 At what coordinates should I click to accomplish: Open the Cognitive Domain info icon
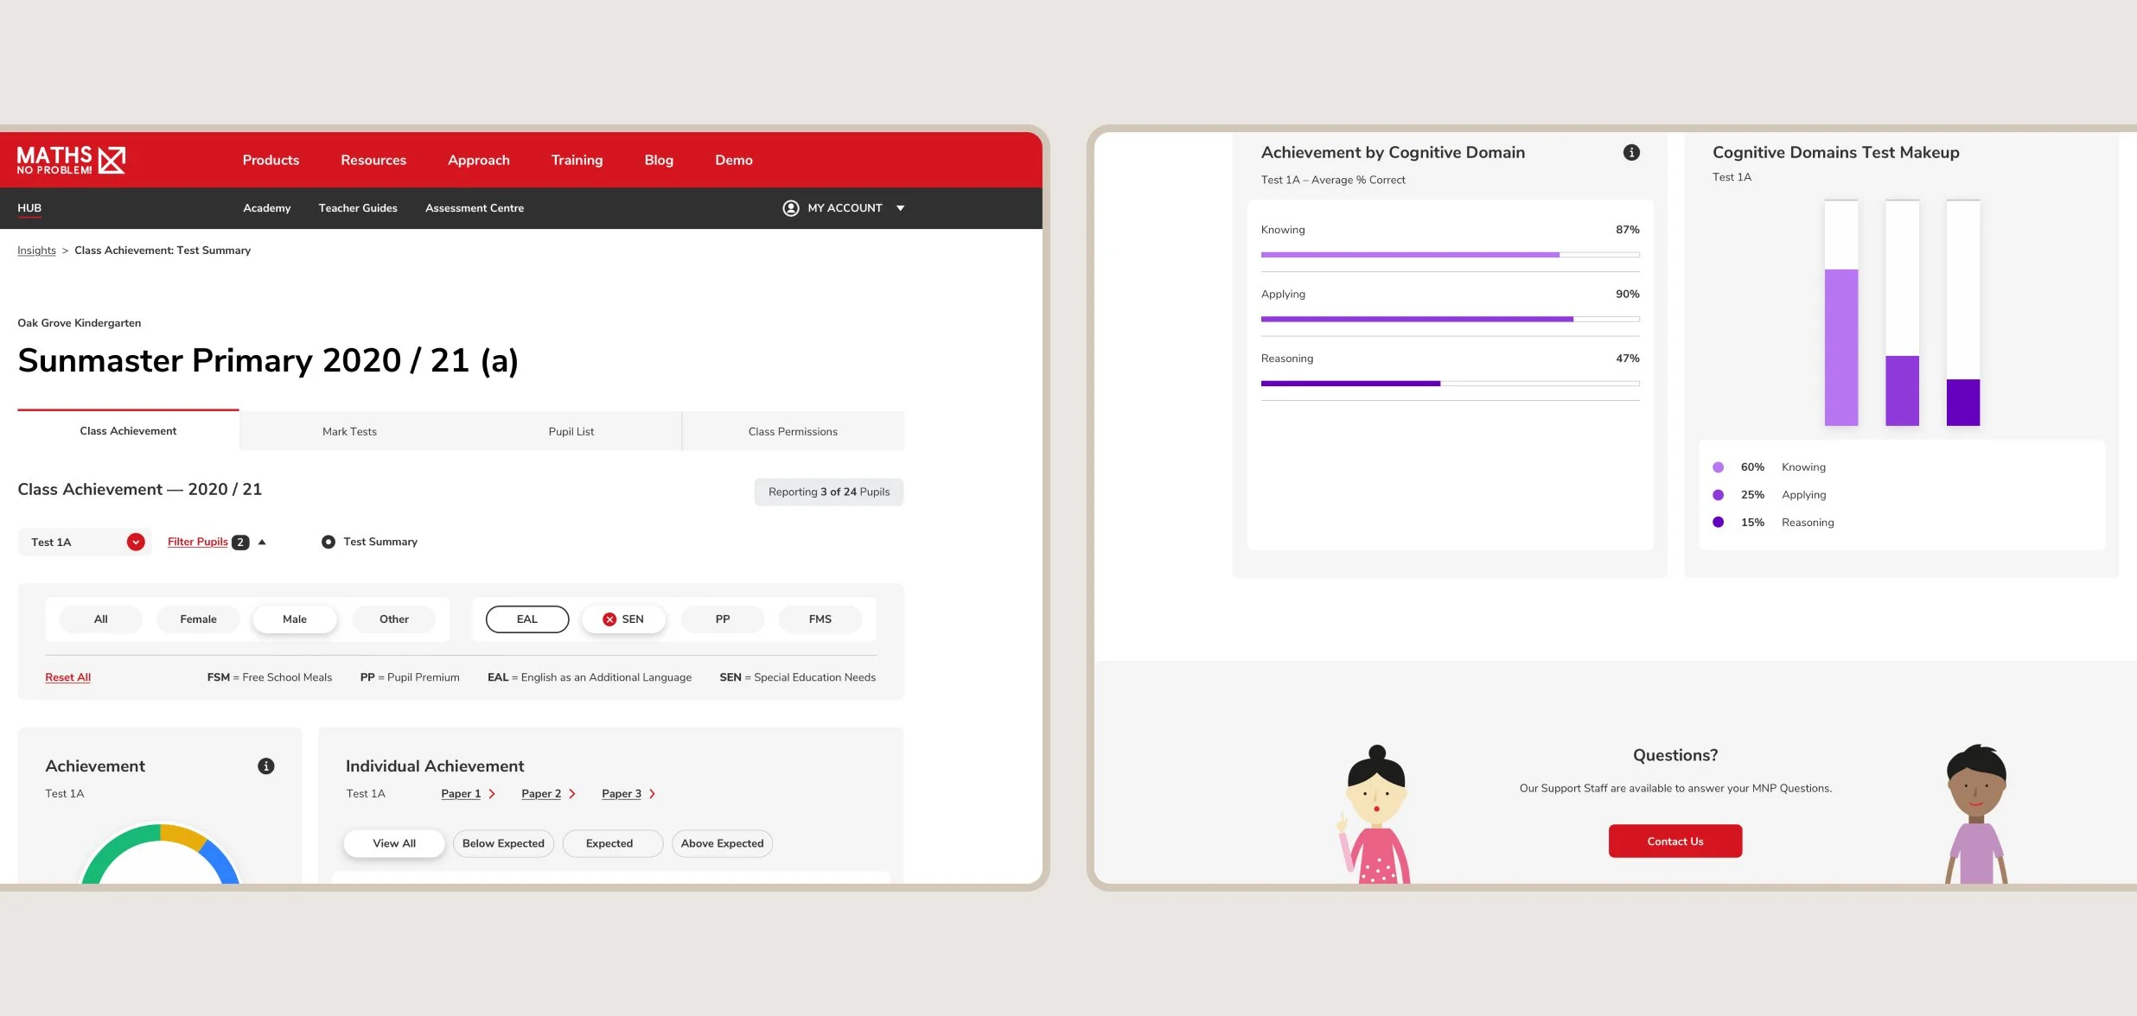(1631, 153)
